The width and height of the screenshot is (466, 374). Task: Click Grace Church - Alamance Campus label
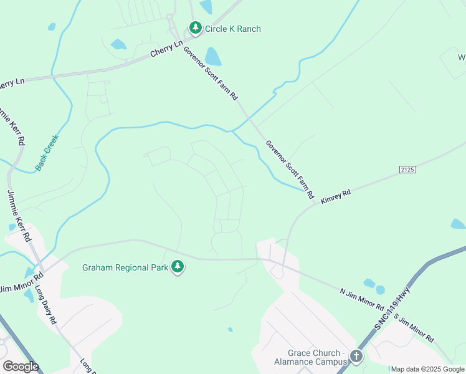point(311,357)
